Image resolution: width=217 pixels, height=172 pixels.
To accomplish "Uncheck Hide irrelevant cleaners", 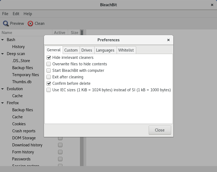I will pos(49,58).
